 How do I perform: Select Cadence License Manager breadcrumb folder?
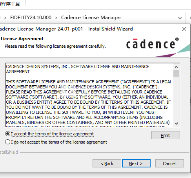[x=91, y=18]
